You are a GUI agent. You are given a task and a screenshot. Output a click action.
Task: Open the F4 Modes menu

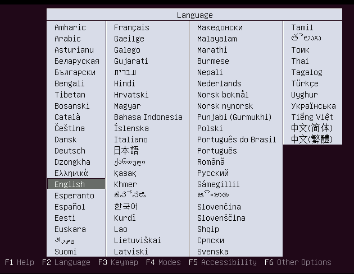[163, 262]
